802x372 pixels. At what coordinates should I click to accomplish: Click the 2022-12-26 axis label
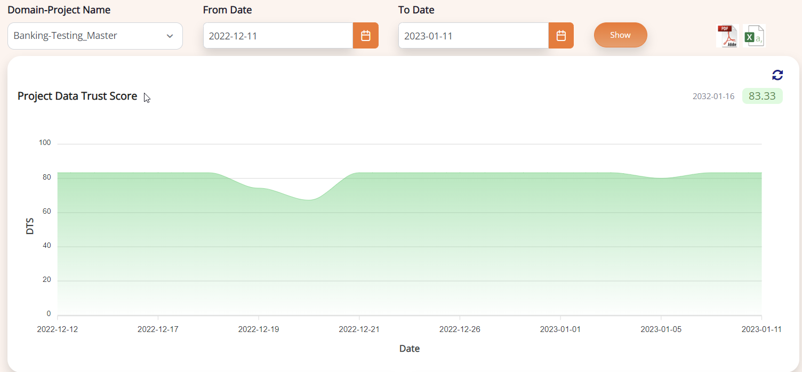[460, 329]
